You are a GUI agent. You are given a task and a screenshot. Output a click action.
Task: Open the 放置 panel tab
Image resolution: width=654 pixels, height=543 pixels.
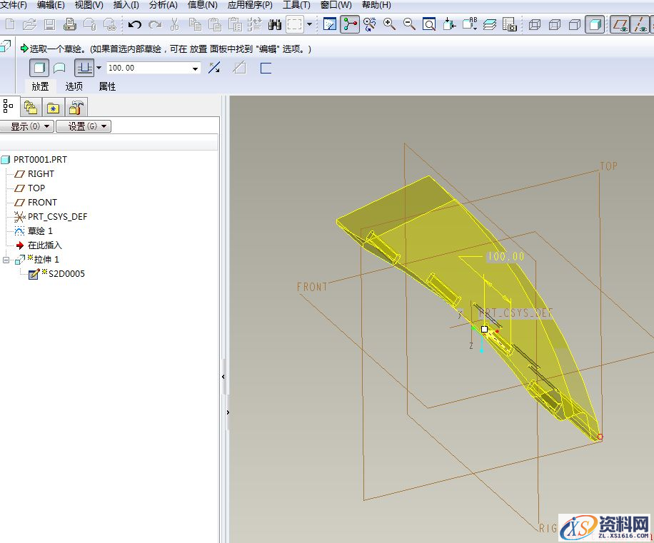pos(40,86)
